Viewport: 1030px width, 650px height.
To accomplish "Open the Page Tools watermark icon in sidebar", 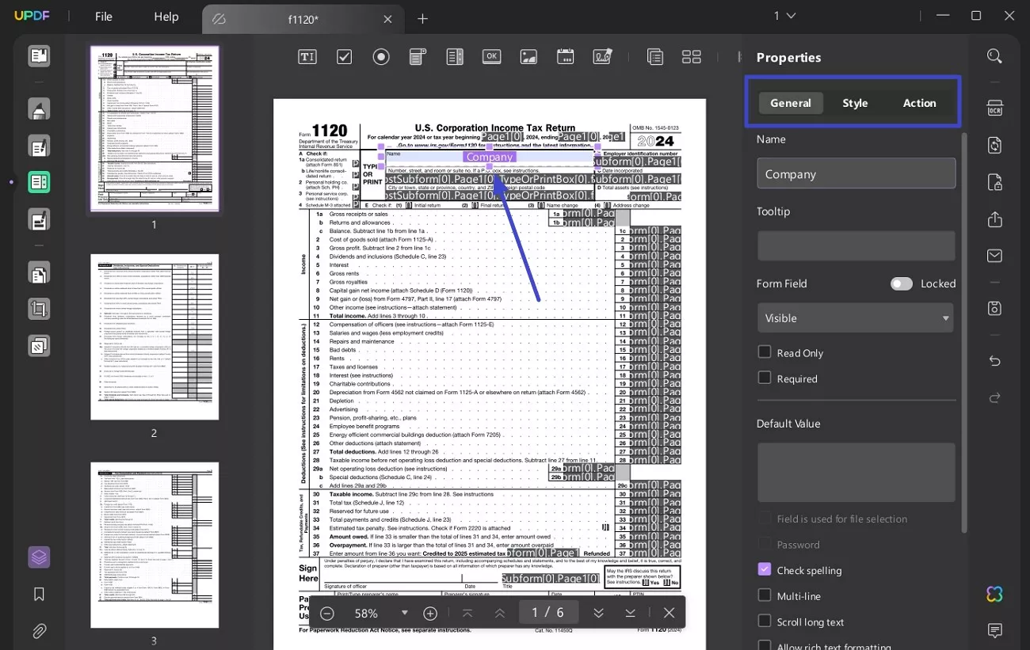I will pos(39,345).
